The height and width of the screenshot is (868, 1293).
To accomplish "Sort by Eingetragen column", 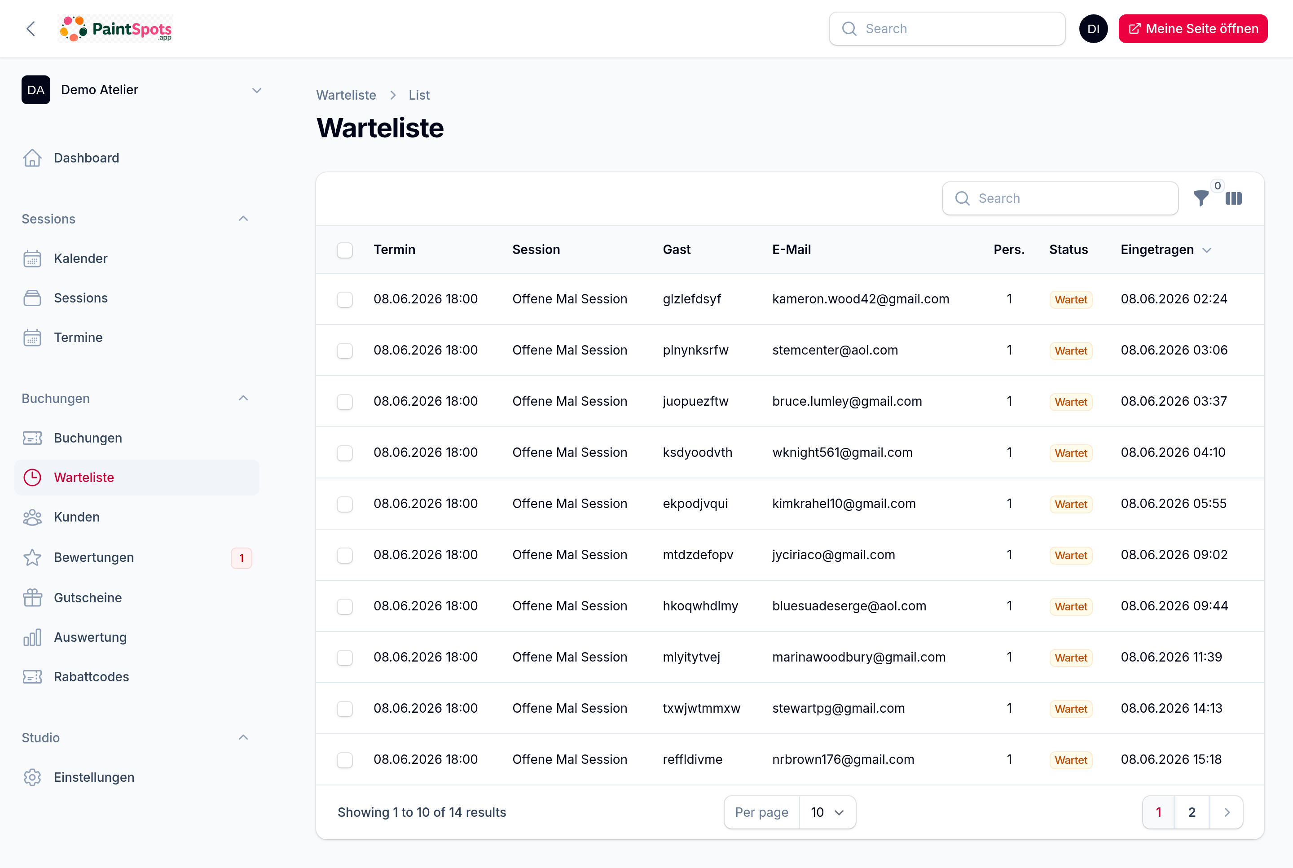I will click(1165, 250).
